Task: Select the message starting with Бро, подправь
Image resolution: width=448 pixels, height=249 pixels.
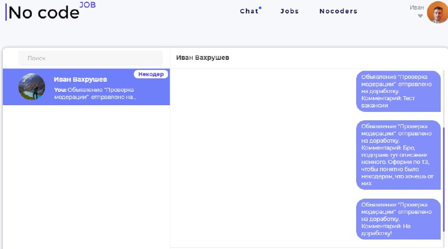Action: [x=398, y=155]
